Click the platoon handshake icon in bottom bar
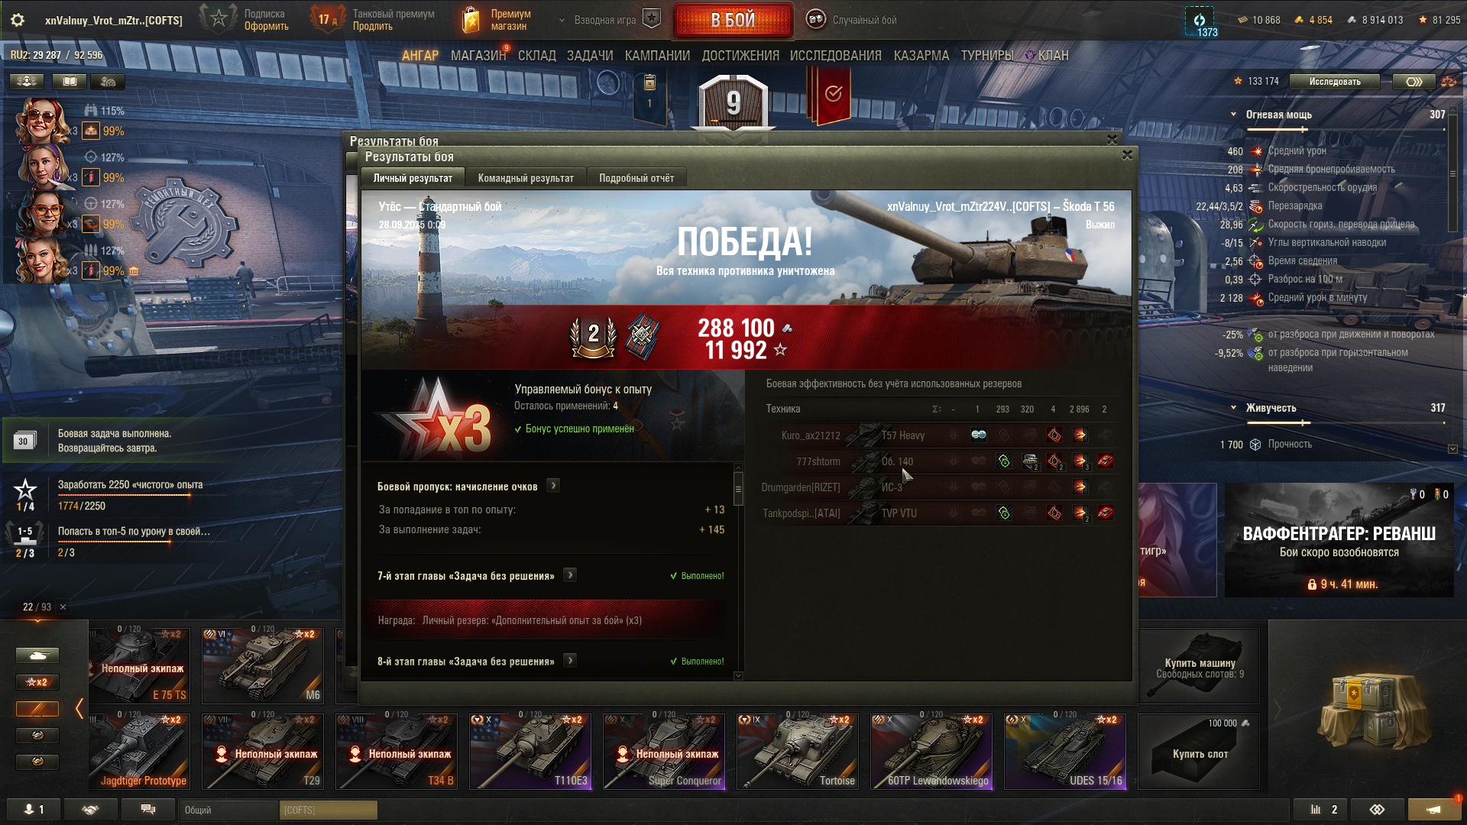 90,809
